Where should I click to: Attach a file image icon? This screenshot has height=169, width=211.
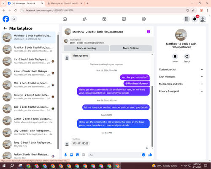(71, 155)
